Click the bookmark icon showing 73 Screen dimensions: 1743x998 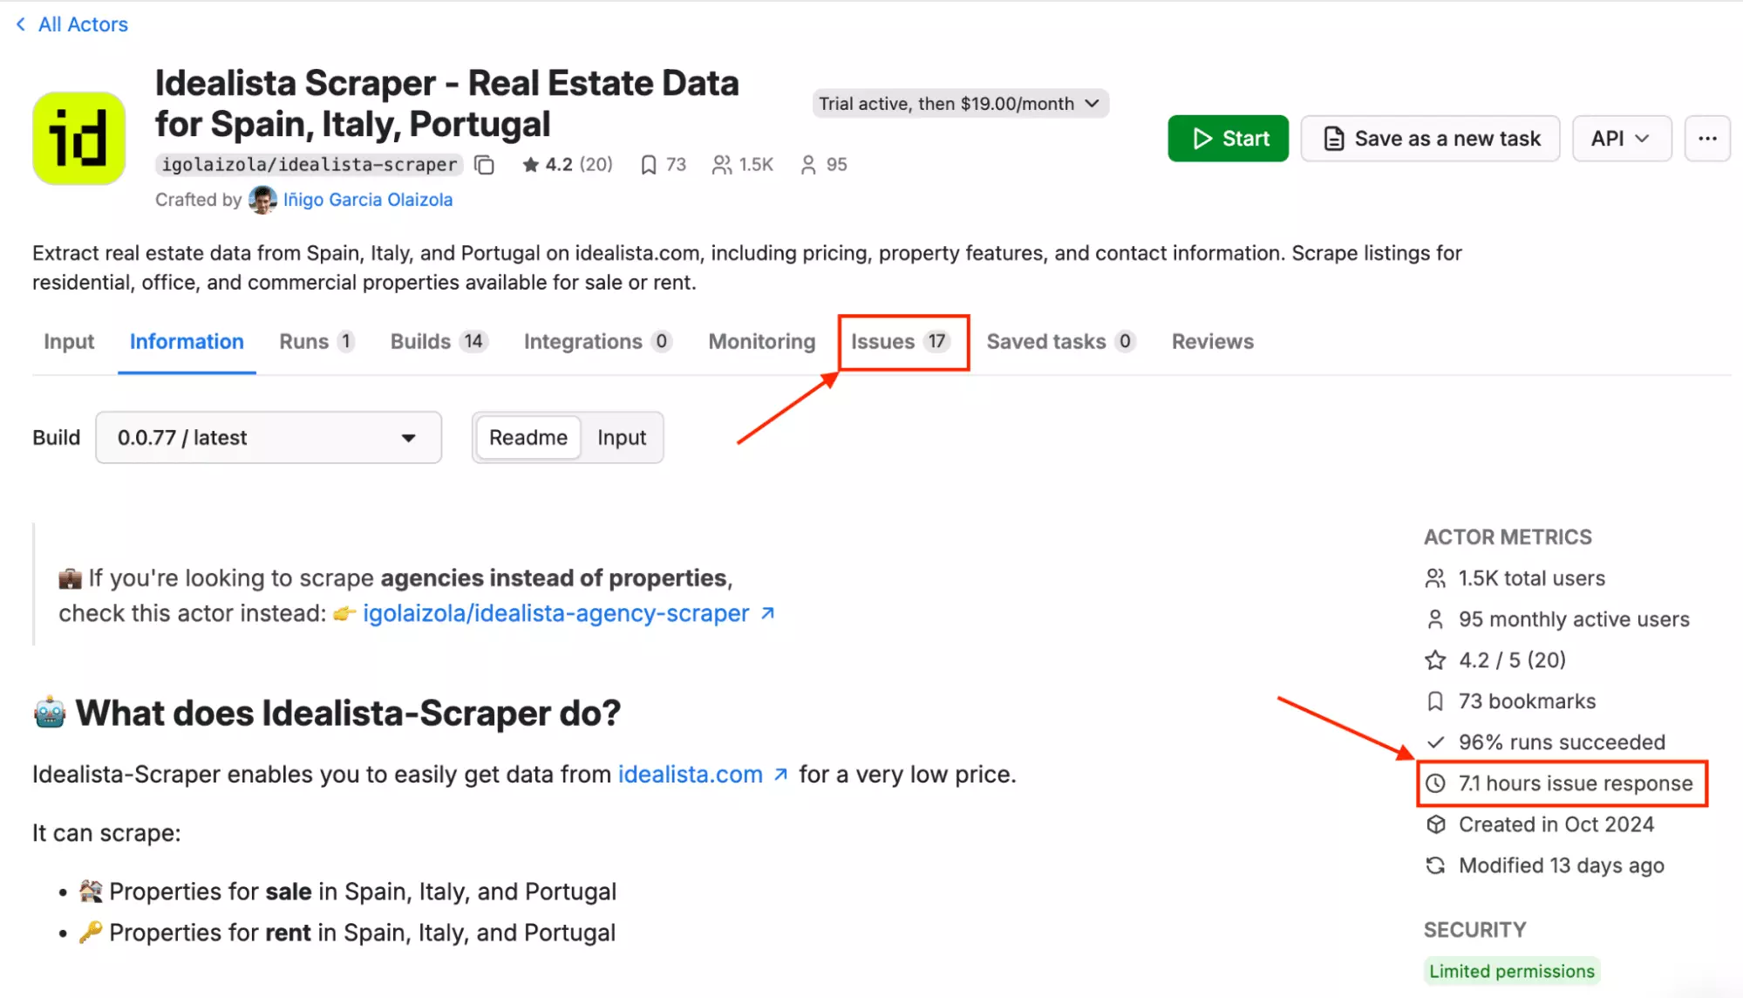649,164
